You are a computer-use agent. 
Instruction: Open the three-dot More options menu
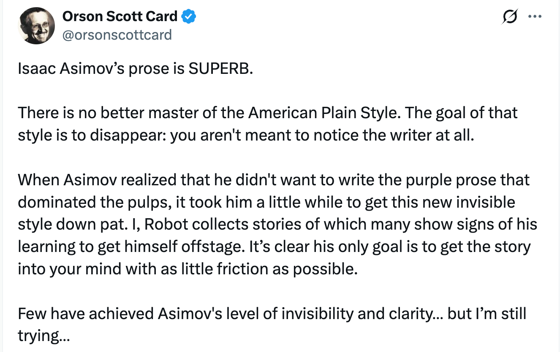(535, 17)
